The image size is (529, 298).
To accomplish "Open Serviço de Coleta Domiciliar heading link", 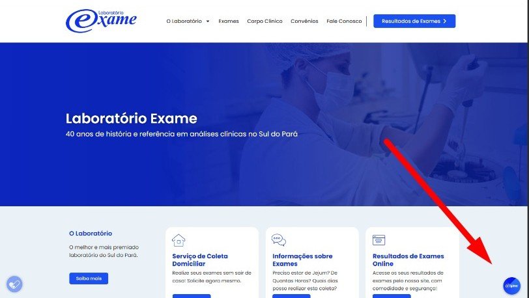I will pyautogui.click(x=200, y=260).
